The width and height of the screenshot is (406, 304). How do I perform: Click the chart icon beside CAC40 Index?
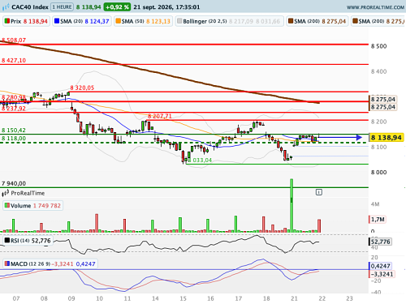coord(6,7)
